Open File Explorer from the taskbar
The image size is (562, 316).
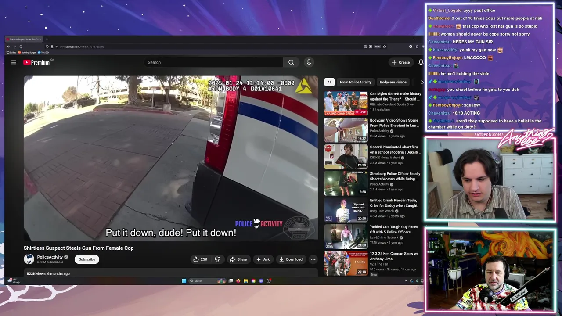click(x=245, y=281)
